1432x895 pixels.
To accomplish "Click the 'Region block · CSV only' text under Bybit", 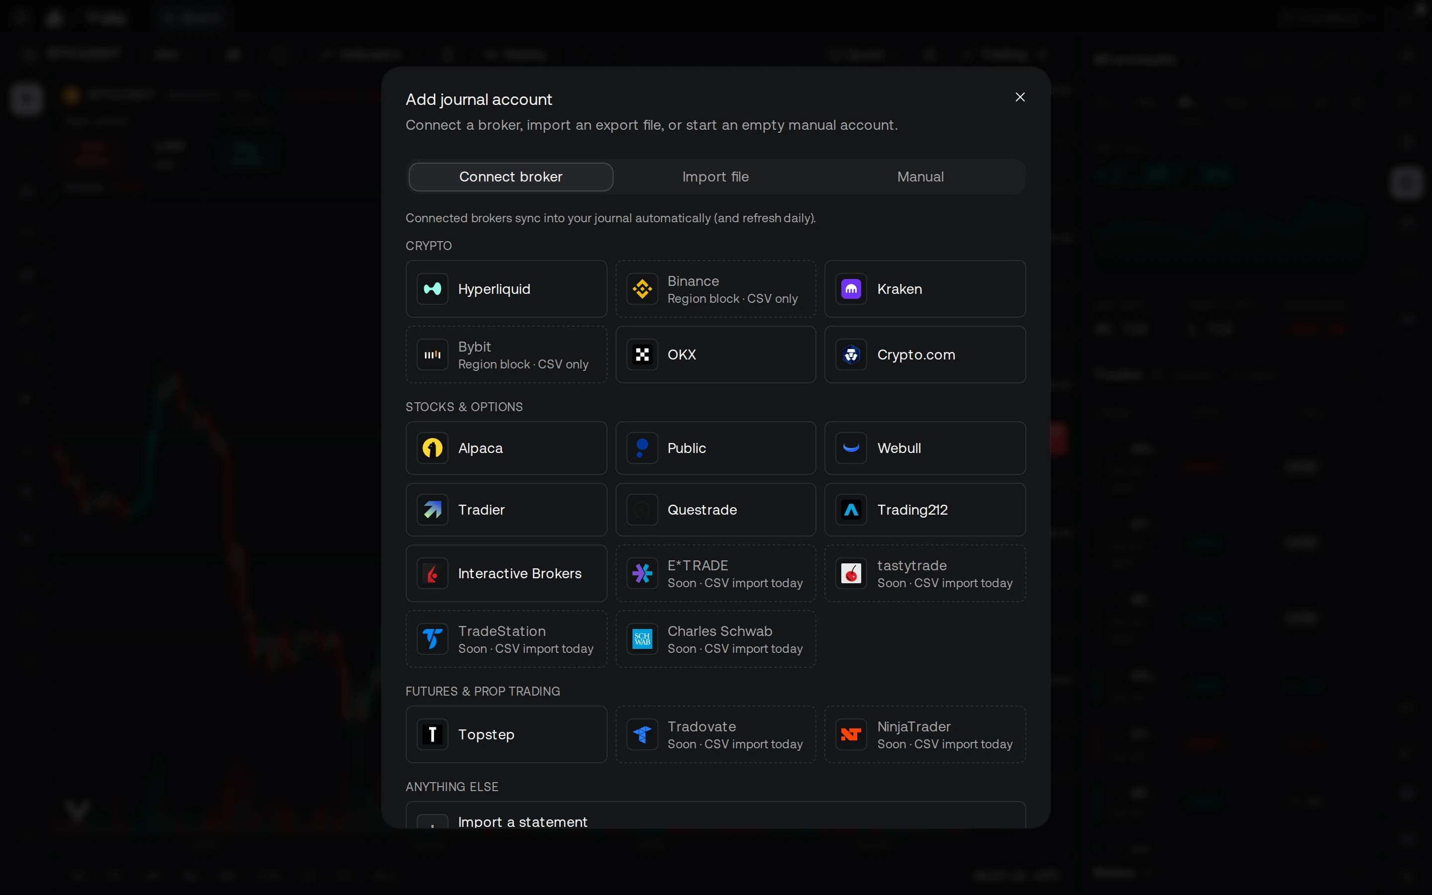I will (x=523, y=364).
